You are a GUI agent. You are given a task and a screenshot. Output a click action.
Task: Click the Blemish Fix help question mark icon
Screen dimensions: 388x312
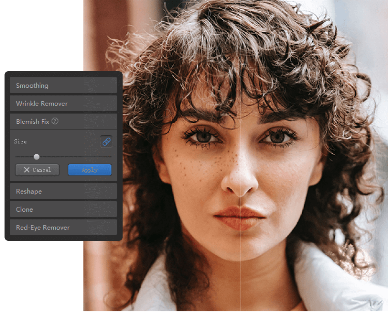tap(55, 121)
